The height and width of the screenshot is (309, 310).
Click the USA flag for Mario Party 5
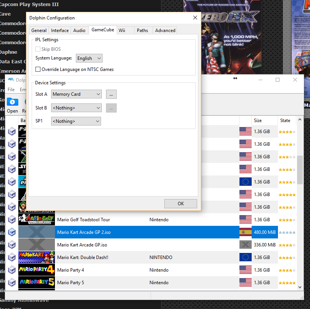pyautogui.click(x=246, y=283)
